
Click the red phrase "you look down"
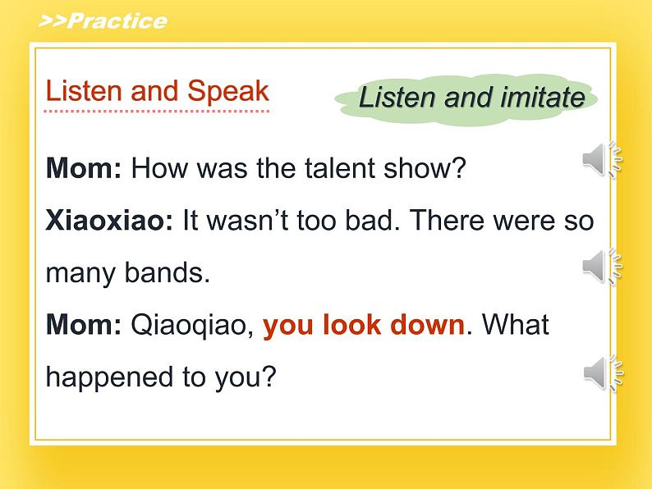[364, 325]
